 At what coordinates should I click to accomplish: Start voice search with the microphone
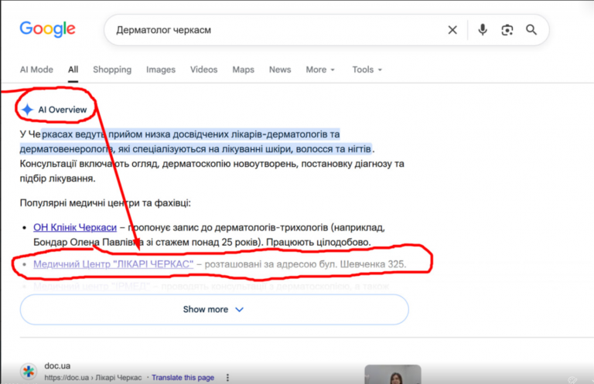483,29
